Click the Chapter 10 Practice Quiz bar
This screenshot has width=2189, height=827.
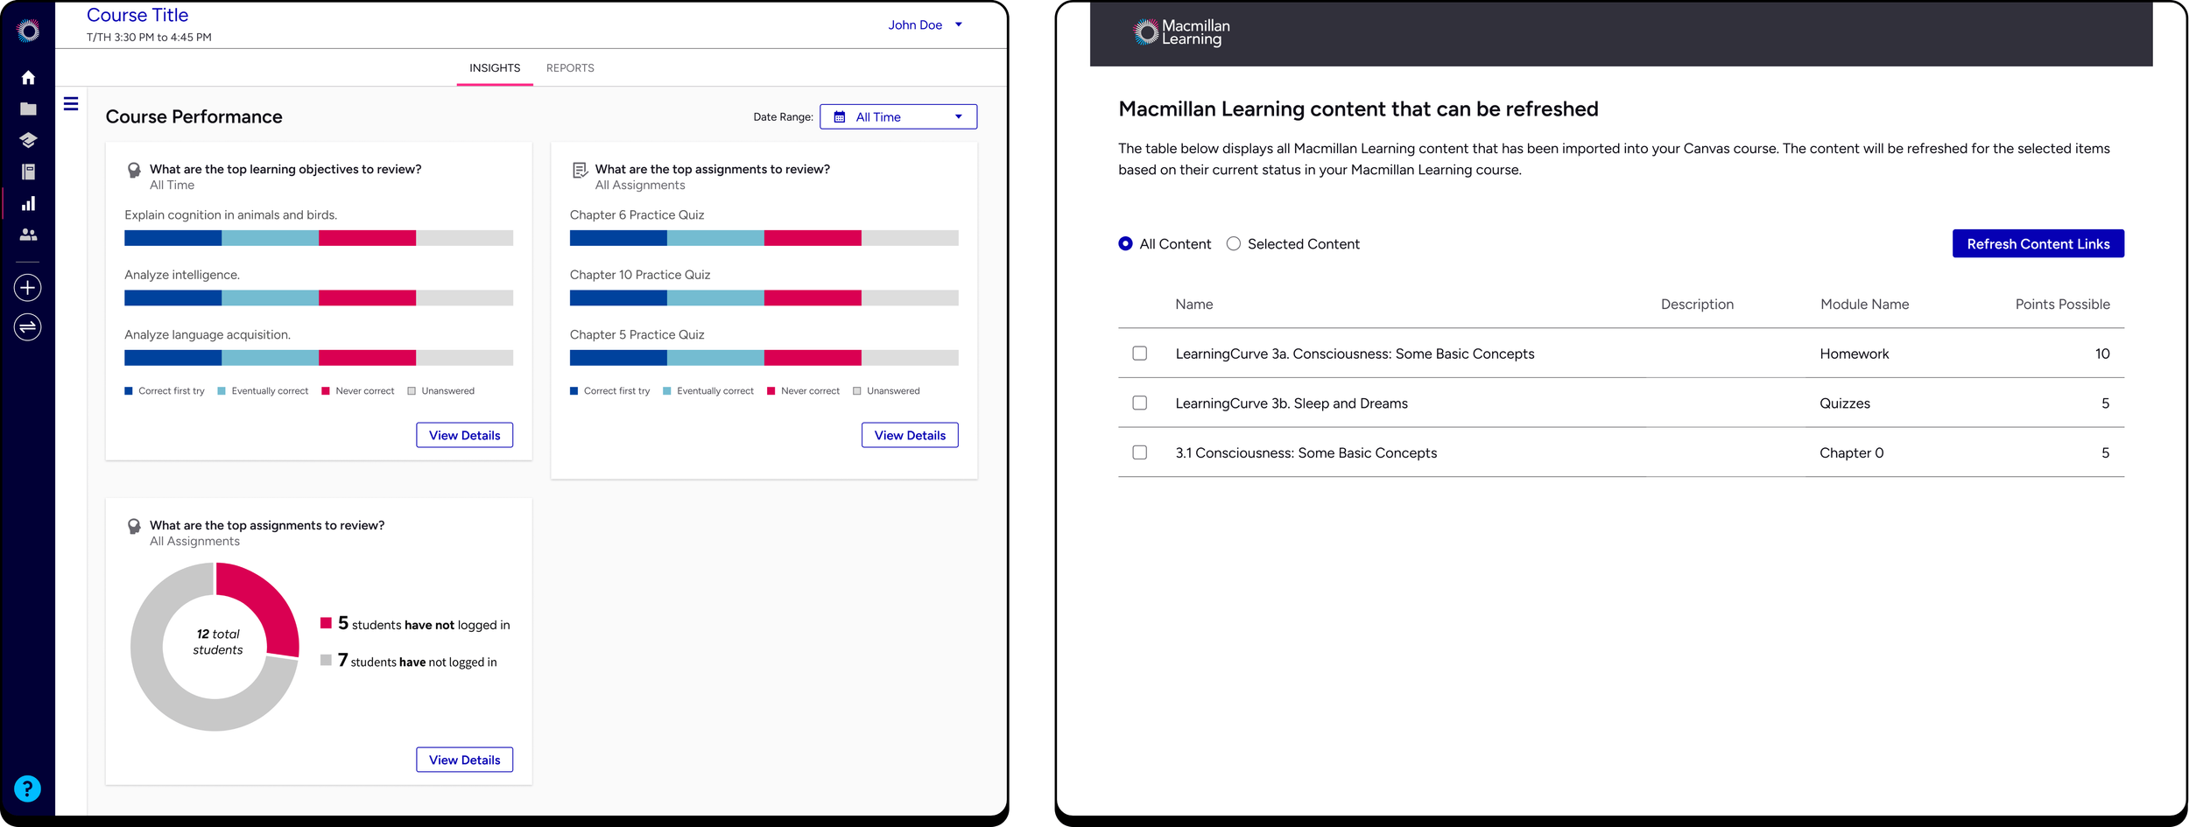(764, 298)
